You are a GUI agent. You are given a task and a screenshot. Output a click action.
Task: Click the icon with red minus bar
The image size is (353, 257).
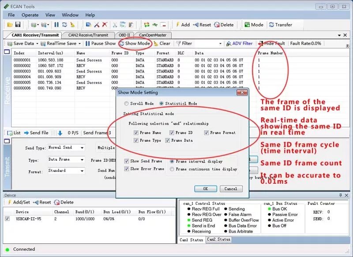point(163,25)
